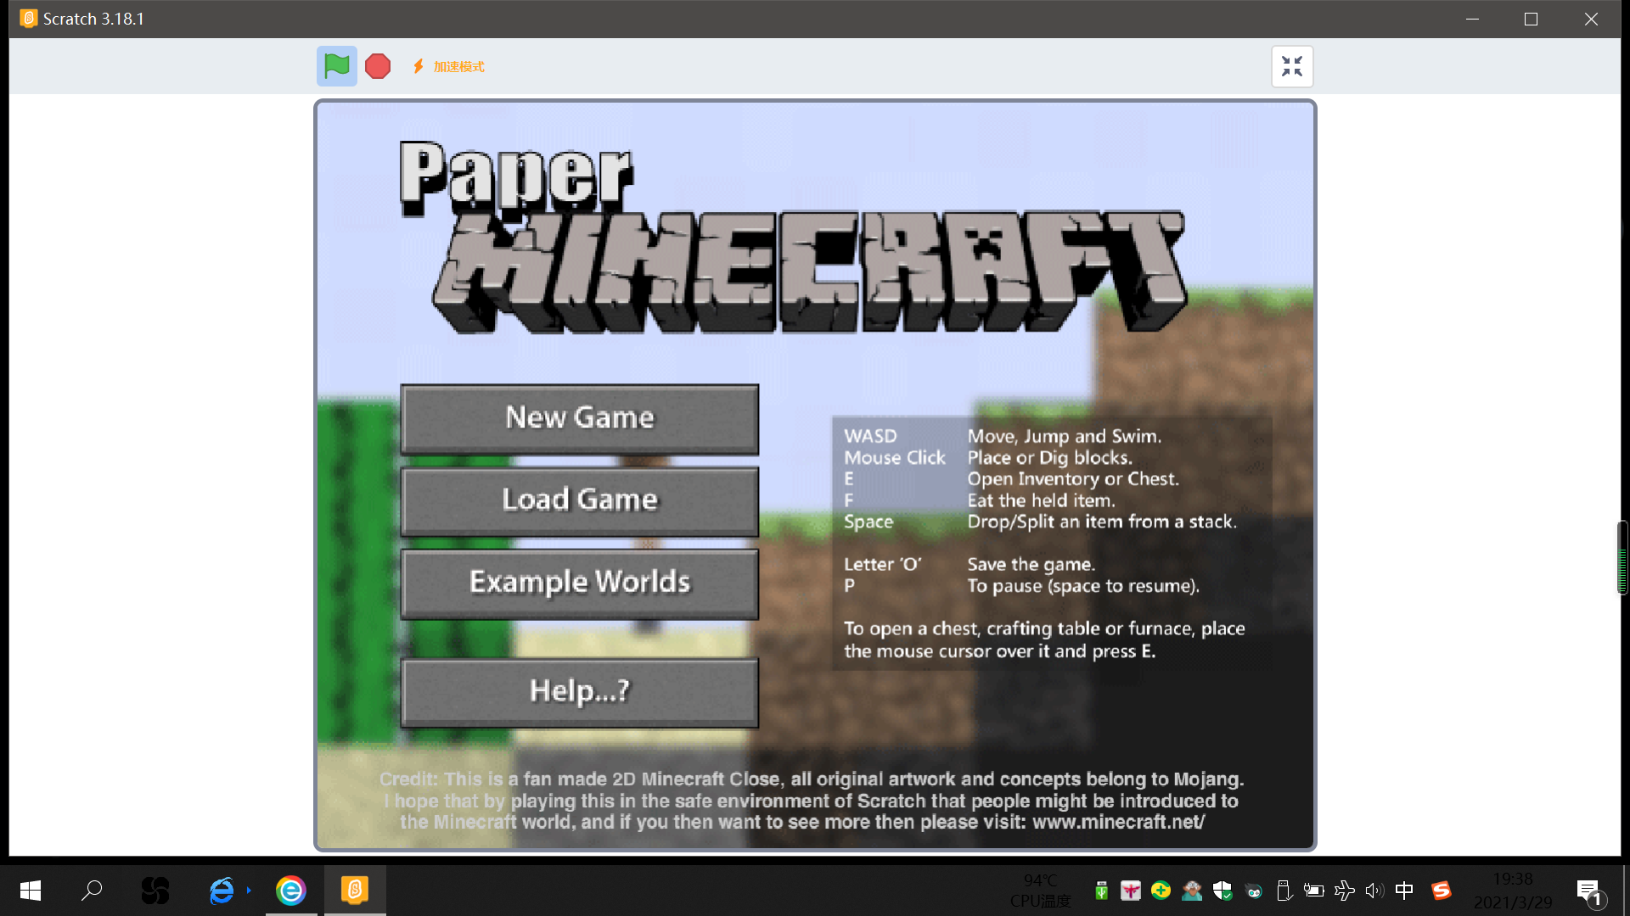Open the red winged tray icon

coord(1131,891)
